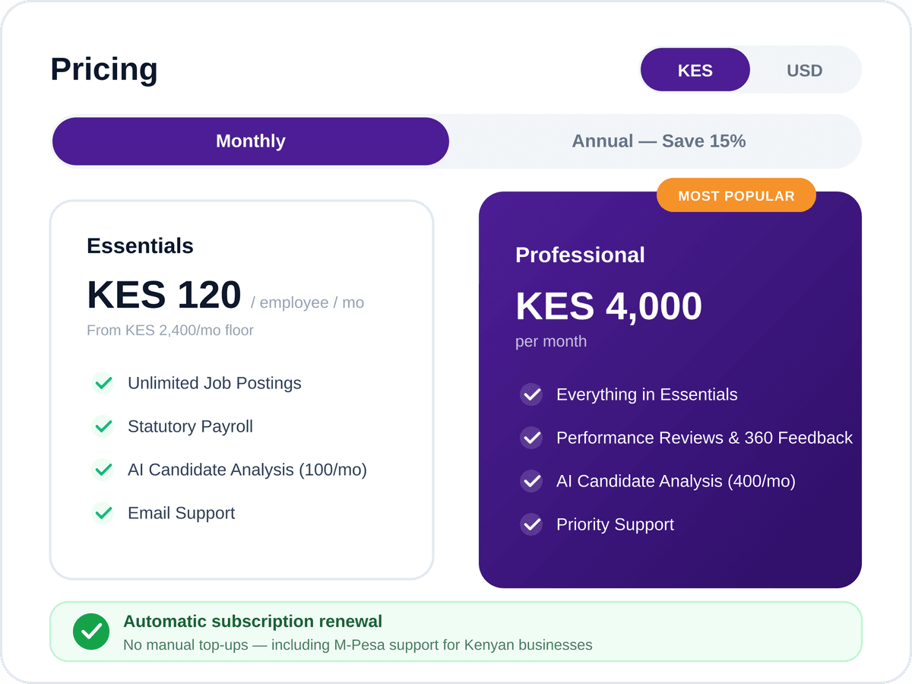Click 'From KES 2,400/mo floor' text
912x684 pixels.
[x=170, y=331]
